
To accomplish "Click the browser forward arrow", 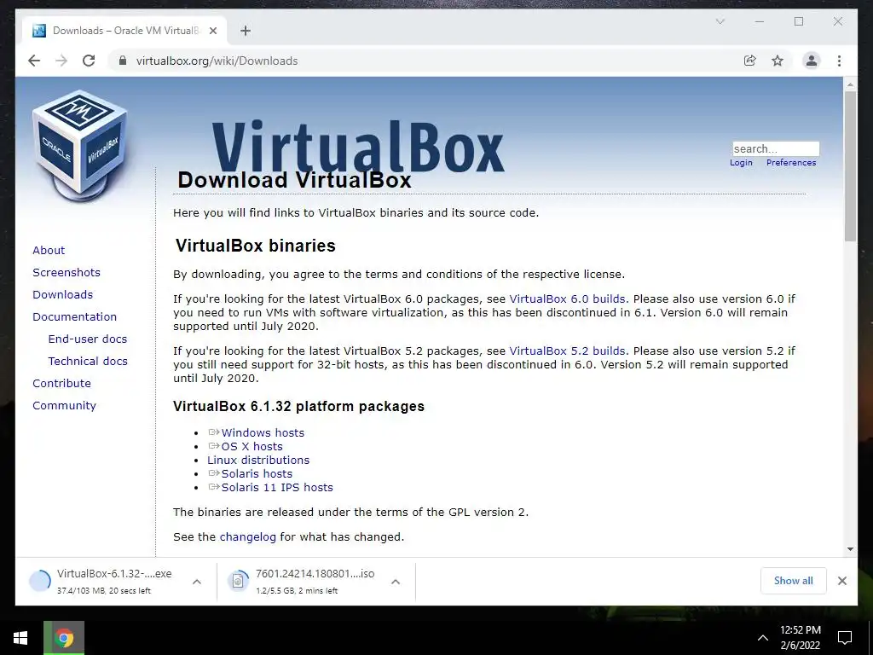I will coord(61,61).
